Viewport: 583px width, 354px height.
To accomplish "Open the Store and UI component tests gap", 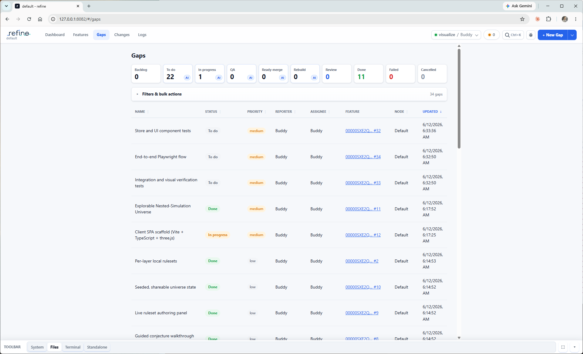I will coord(163,131).
